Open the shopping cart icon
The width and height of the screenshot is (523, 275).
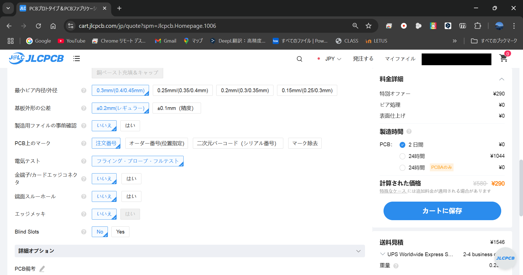pyautogui.click(x=503, y=58)
